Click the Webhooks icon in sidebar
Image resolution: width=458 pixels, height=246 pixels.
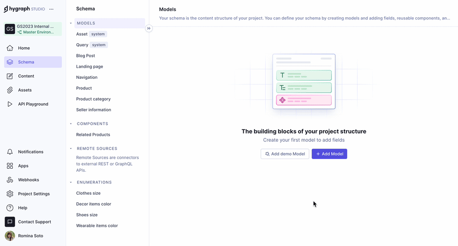pyautogui.click(x=10, y=180)
